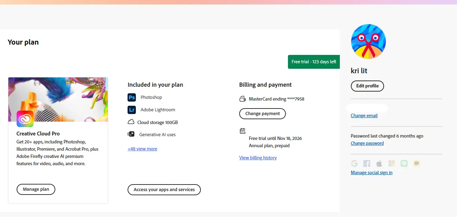The height and width of the screenshot is (217, 457).
Task: Click the KakaoTalk yellow chat icon
Action: [x=417, y=164]
